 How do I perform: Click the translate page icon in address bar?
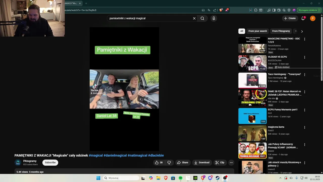(x=209, y=10)
